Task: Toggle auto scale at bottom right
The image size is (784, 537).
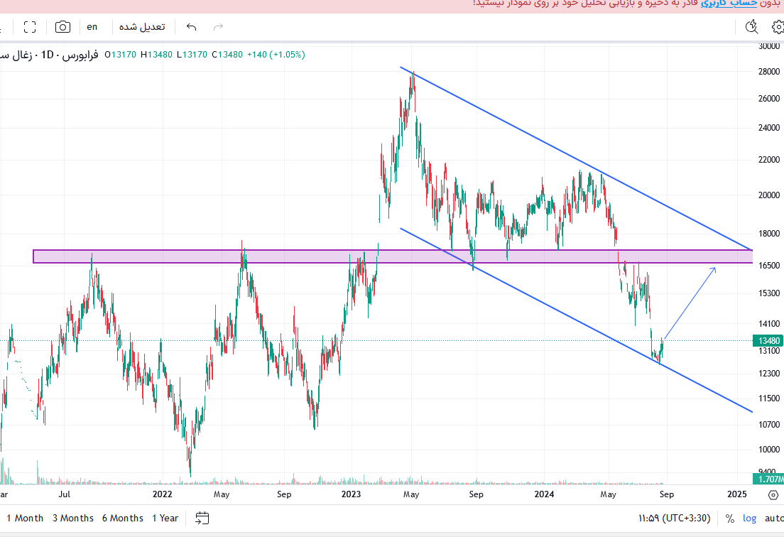Action: [x=774, y=519]
